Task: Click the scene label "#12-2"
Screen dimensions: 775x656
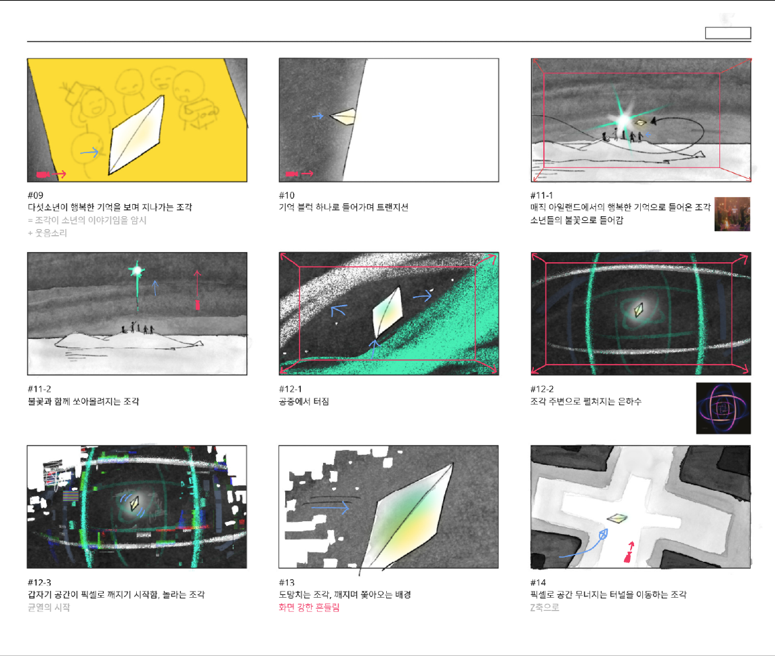Action: (542, 389)
